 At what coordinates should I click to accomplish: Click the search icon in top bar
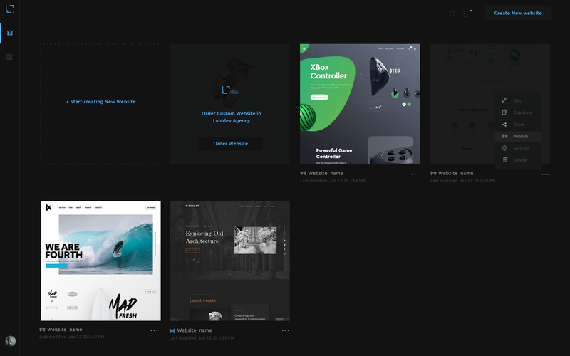pos(452,14)
